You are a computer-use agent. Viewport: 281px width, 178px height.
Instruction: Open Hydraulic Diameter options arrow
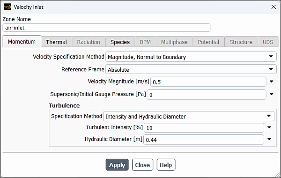point(269,139)
